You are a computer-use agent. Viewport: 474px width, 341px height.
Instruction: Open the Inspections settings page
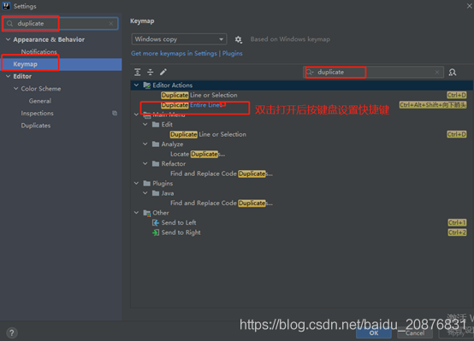click(x=37, y=114)
